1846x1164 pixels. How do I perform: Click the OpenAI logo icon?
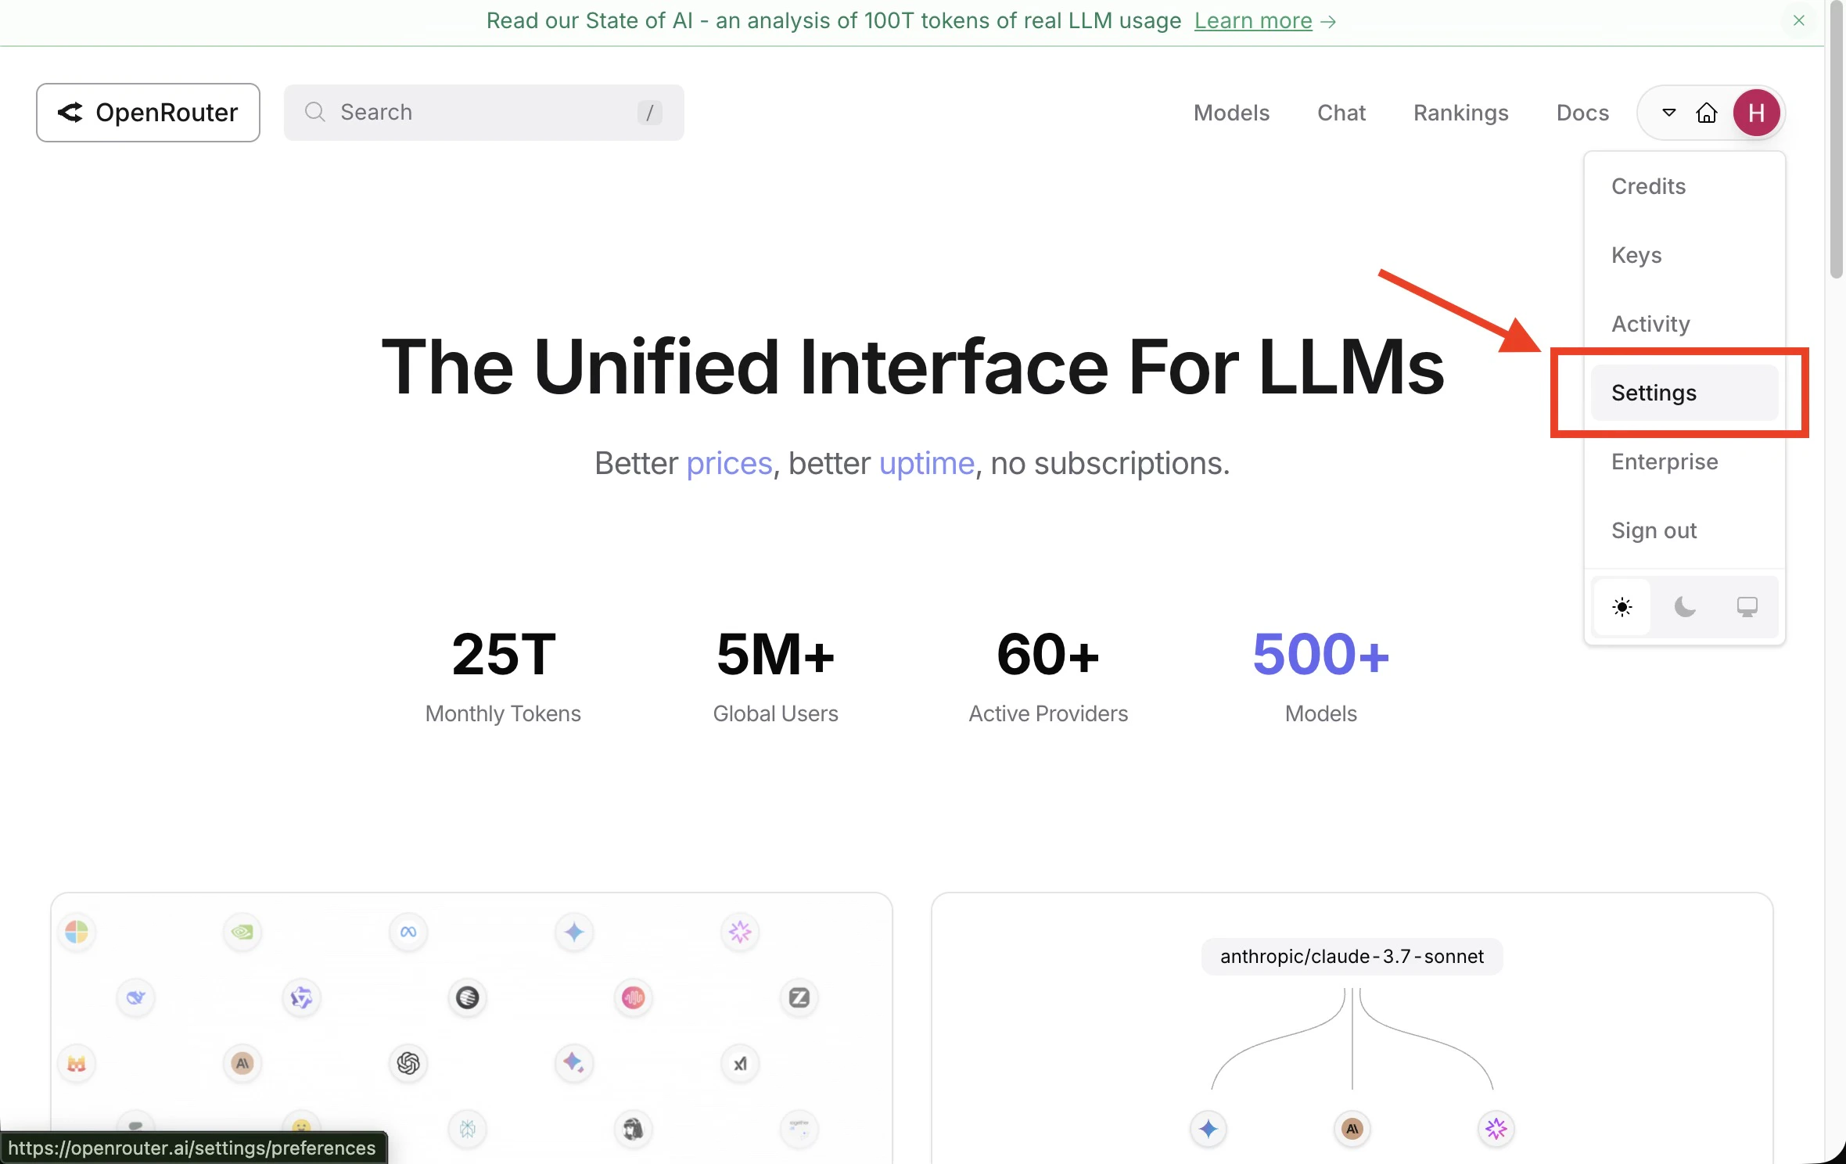click(x=408, y=1063)
